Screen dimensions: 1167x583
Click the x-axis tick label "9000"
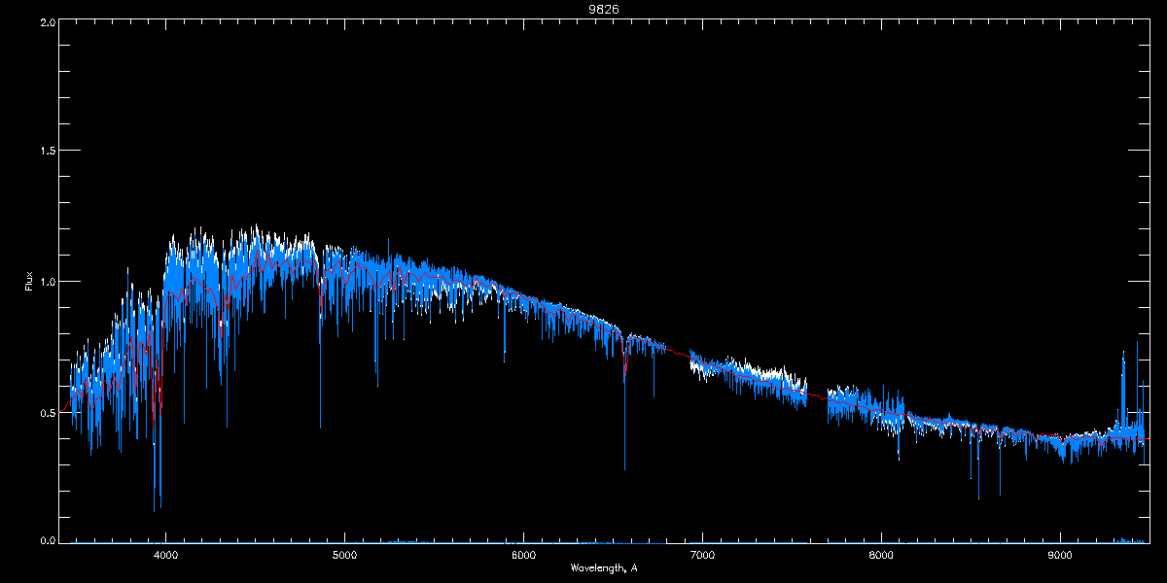(1060, 556)
